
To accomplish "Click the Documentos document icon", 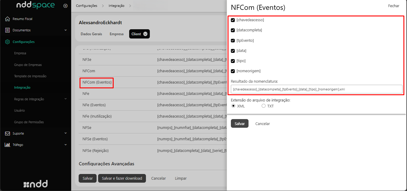I will click(x=8, y=30).
